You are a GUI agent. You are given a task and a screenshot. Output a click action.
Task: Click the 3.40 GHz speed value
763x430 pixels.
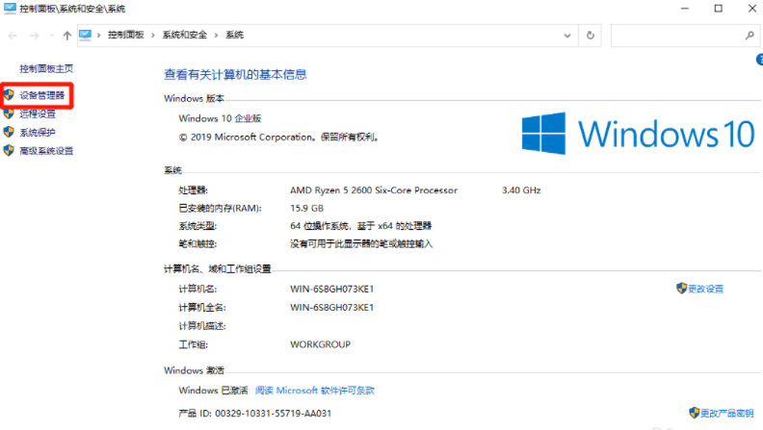coord(521,190)
